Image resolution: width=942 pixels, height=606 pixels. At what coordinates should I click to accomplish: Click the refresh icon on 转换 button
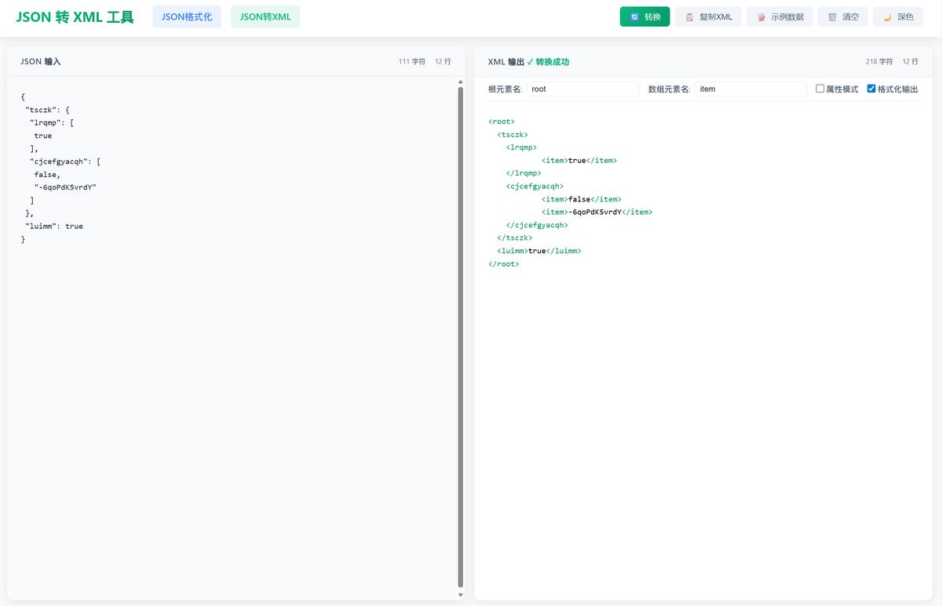[x=634, y=17]
